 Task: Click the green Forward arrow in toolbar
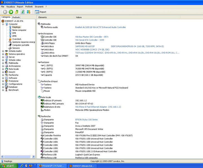pyautogui.click(x=11, y=12)
